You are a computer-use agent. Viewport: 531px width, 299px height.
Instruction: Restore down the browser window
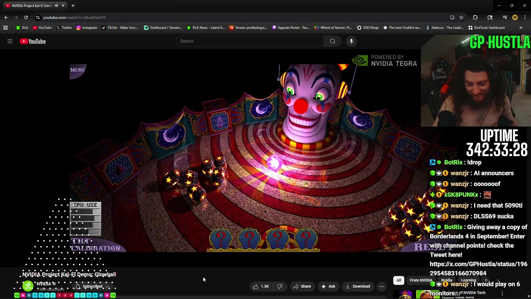tap(512, 5)
